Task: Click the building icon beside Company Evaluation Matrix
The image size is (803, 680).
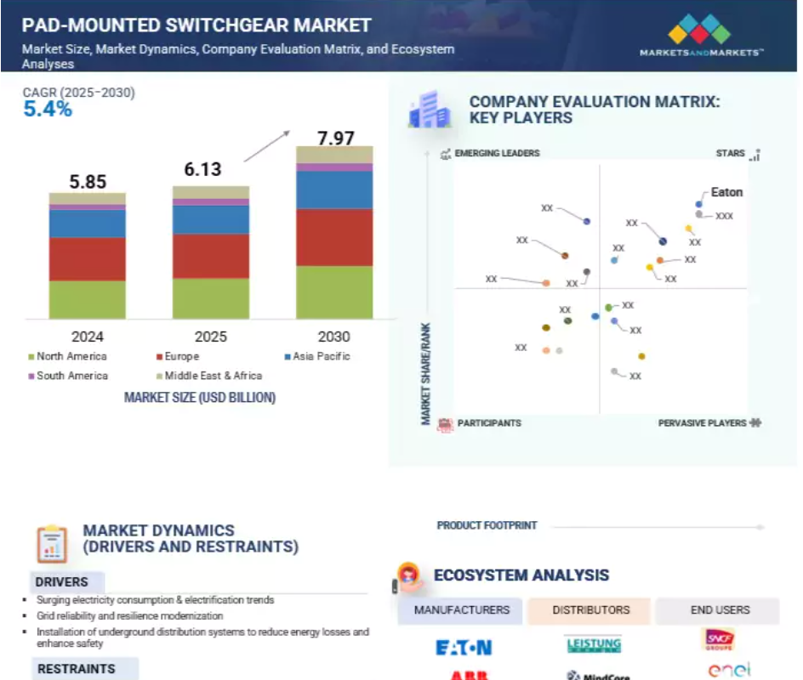Action: (430, 109)
